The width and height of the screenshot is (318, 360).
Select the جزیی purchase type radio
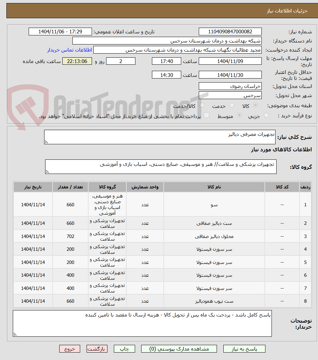tap(266, 115)
